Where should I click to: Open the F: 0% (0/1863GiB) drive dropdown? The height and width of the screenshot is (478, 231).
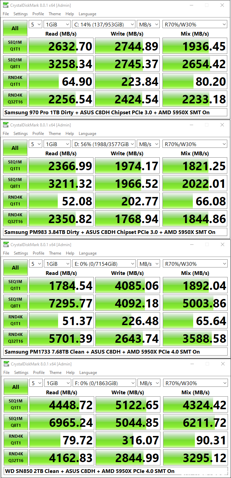click(104, 383)
